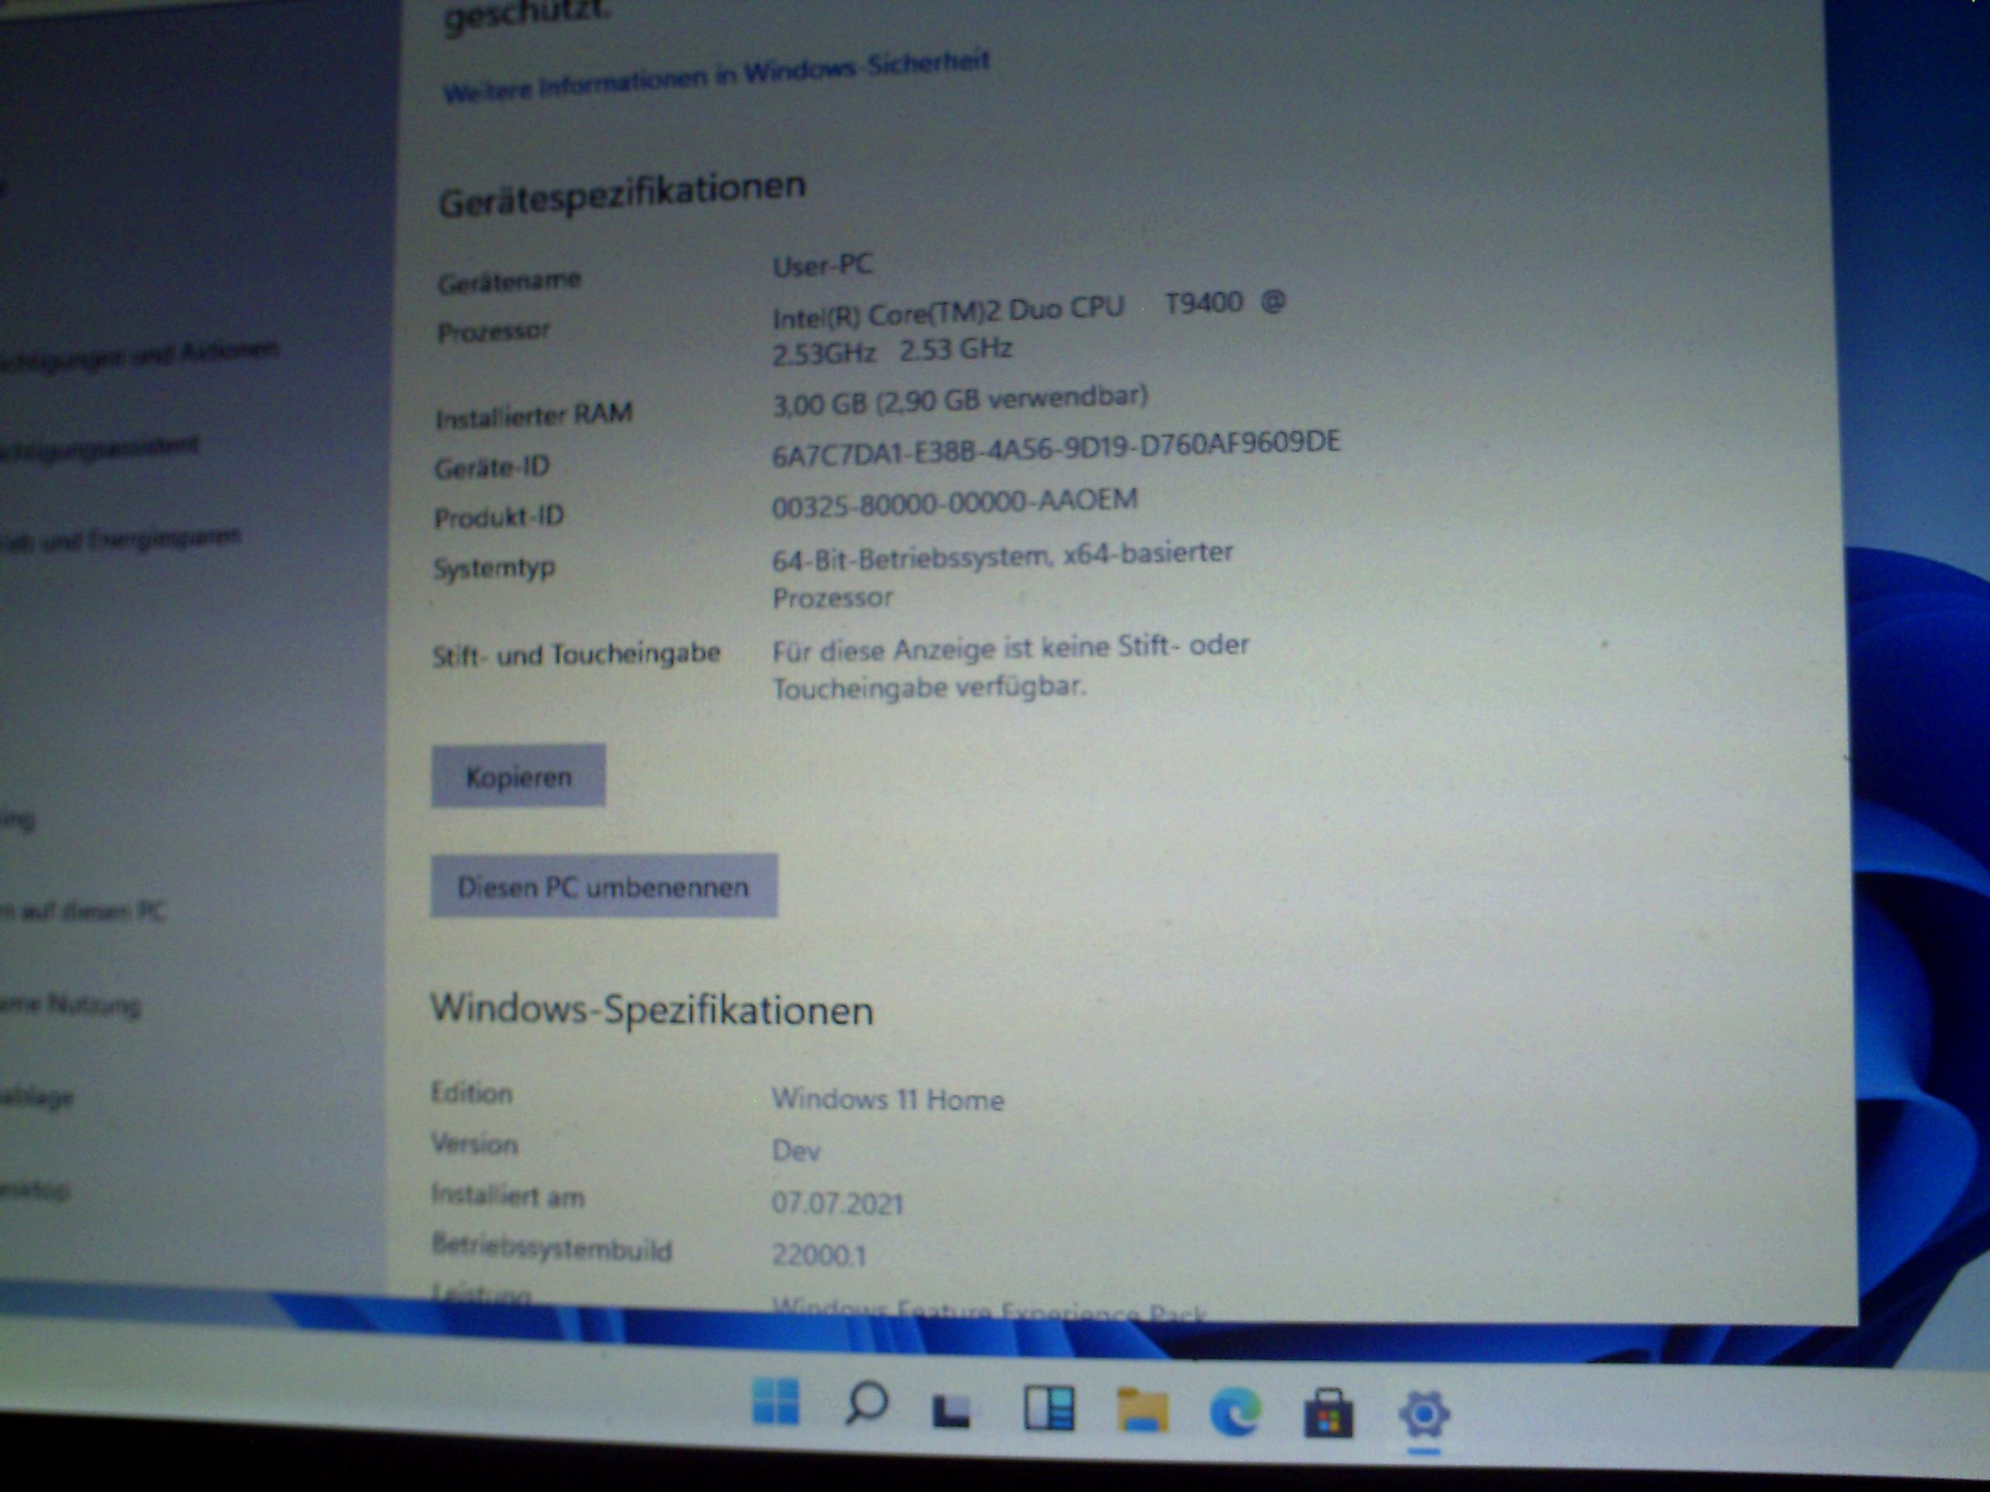
Task: Click the Geräte-ID label
Action: click(x=491, y=467)
